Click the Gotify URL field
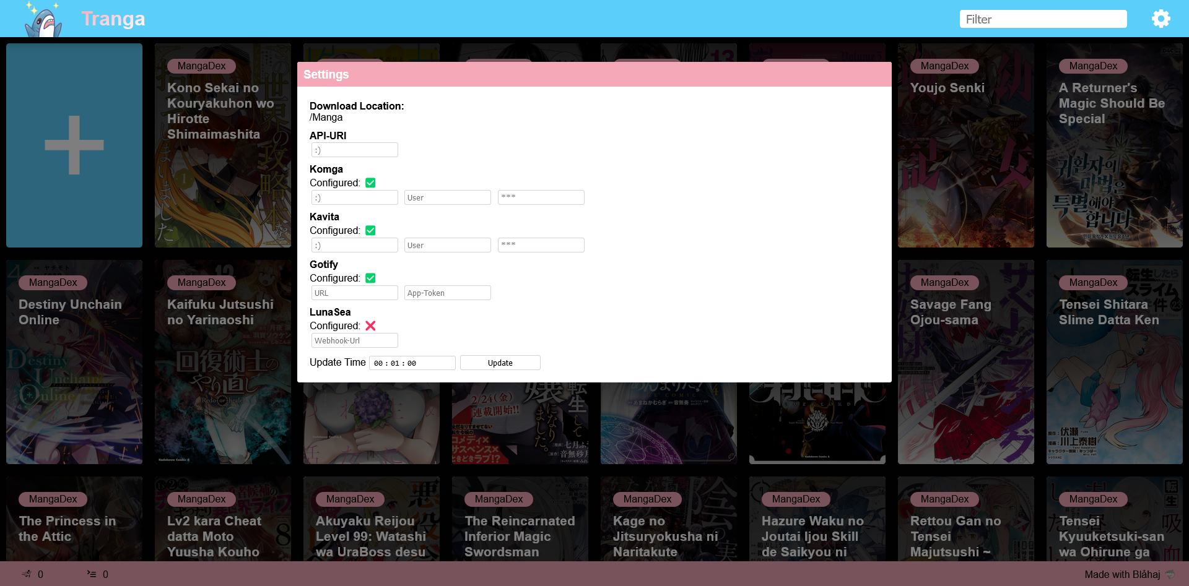This screenshot has height=586, width=1189. [x=354, y=293]
